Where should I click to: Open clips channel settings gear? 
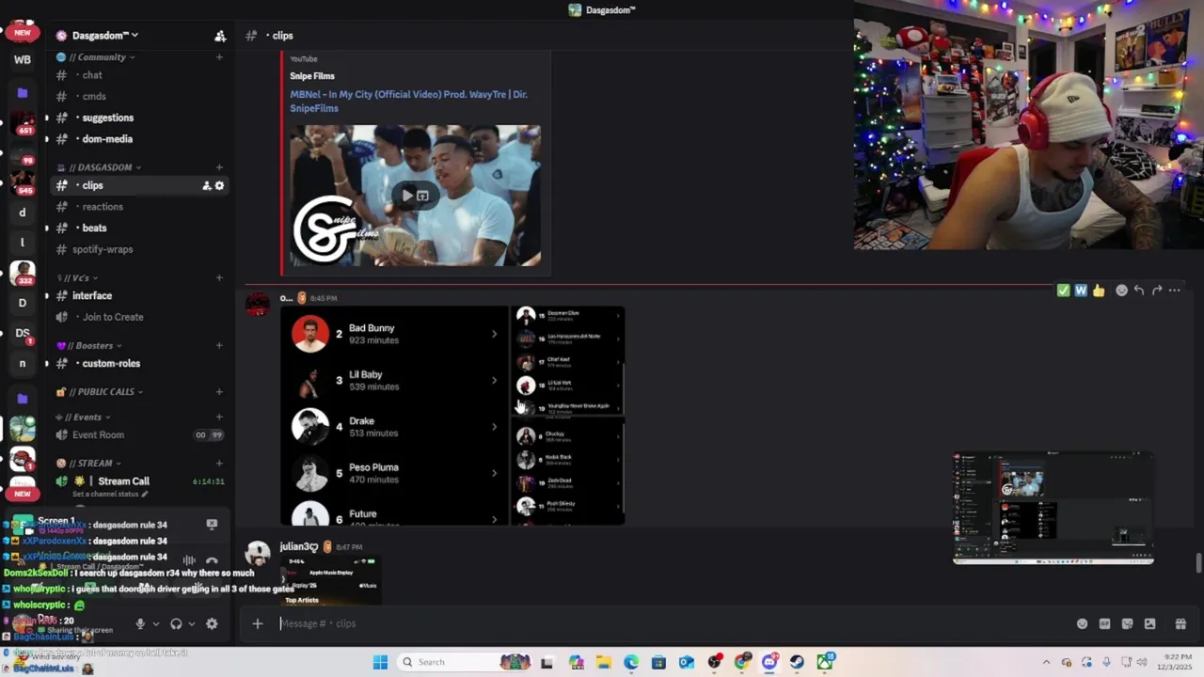219,185
